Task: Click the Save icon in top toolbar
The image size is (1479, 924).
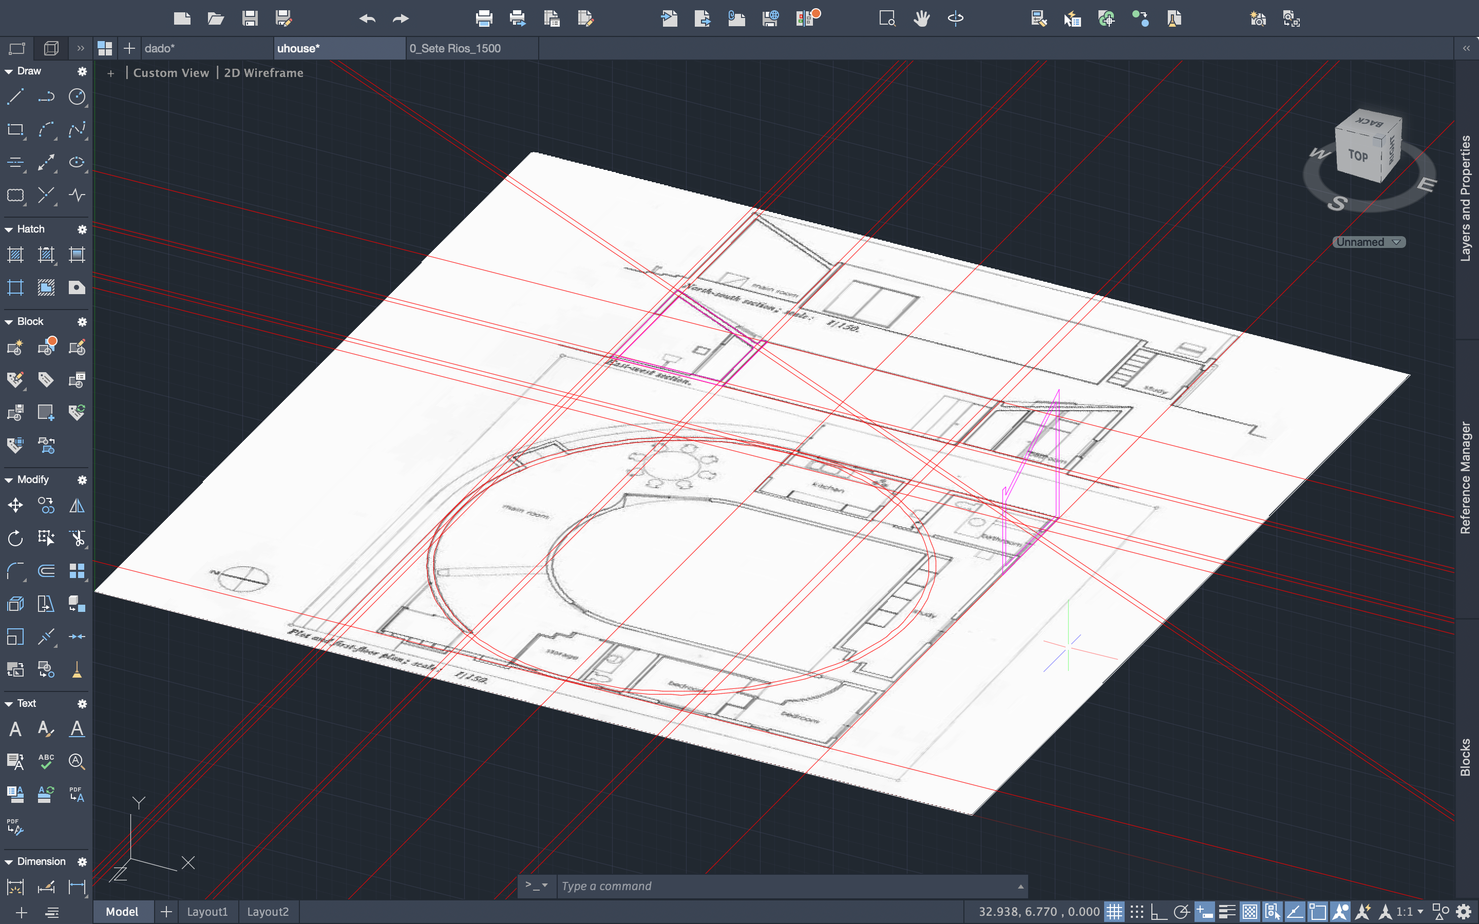Action: coord(250,18)
